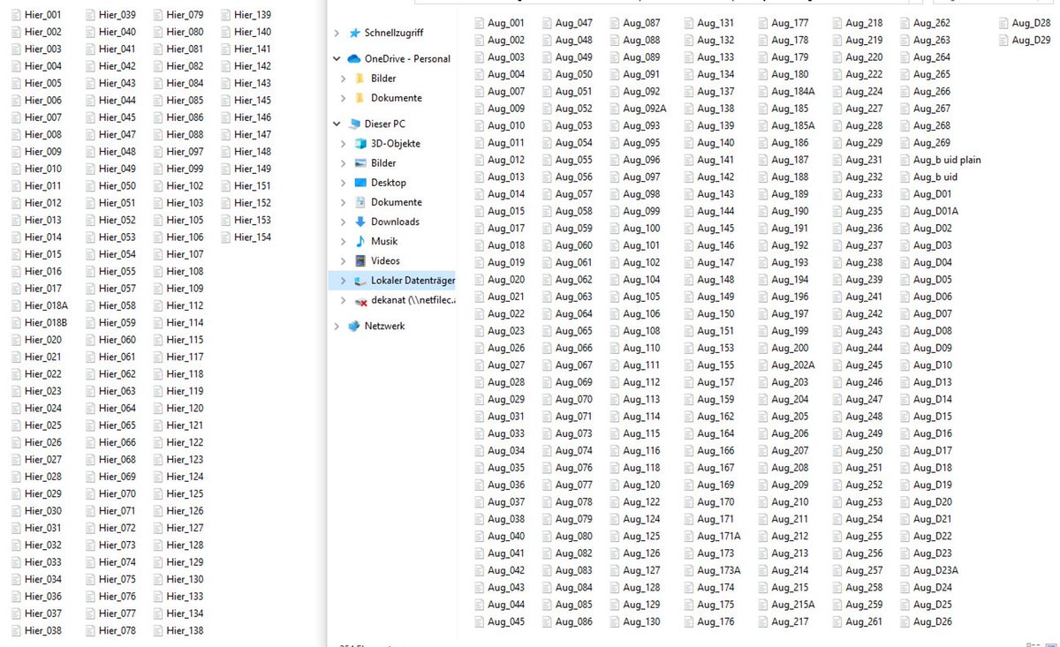Screen dimensions: 1060x647
Task: Click the Downloads arrow icon
Action: [x=360, y=222]
